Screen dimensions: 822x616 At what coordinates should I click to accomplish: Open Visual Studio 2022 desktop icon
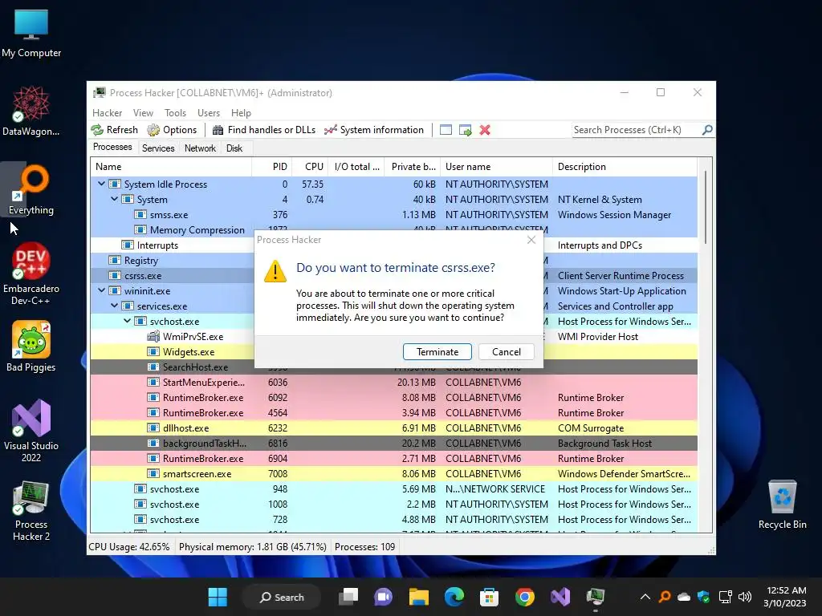click(31, 431)
